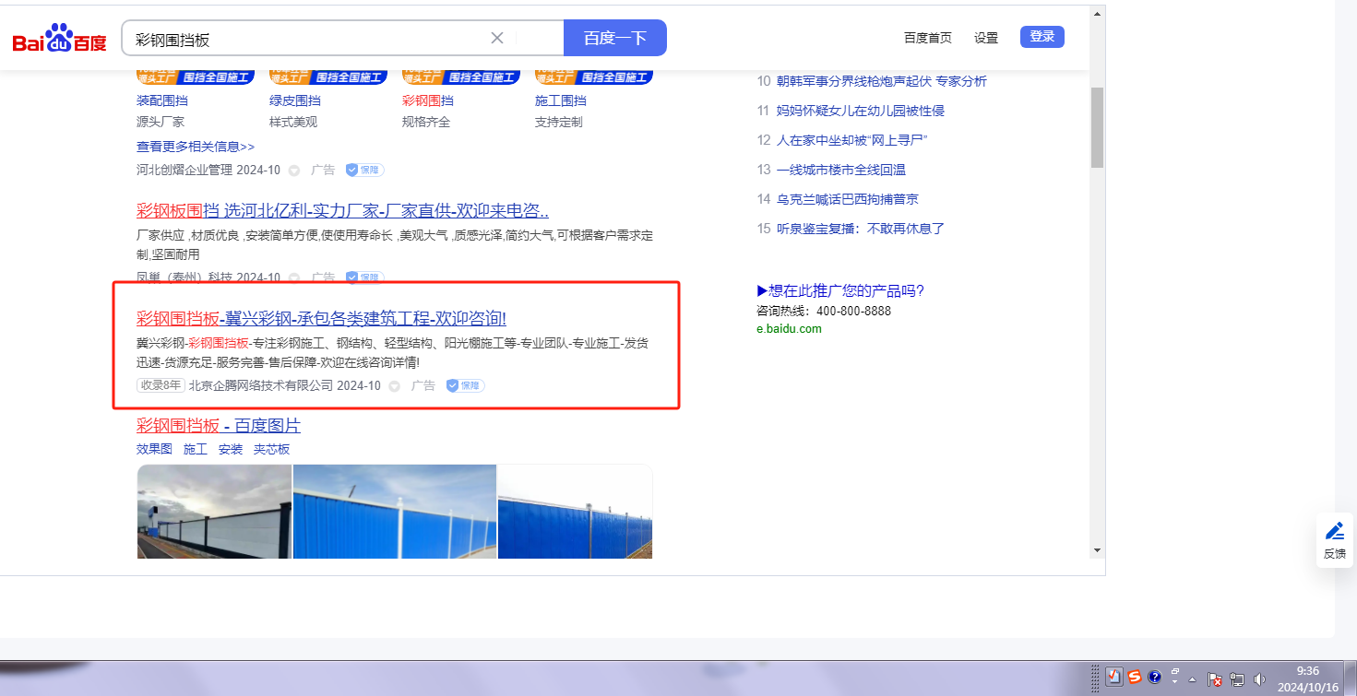The width and height of the screenshot is (1357, 696).
Task: Open the network connection tray icon
Action: pyautogui.click(x=1237, y=678)
